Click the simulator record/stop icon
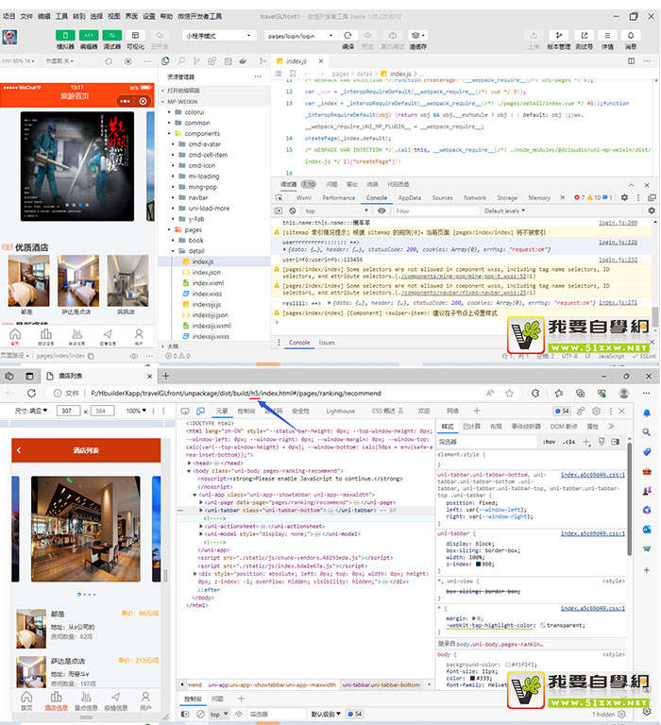This screenshot has height=725, width=661. (128, 61)
